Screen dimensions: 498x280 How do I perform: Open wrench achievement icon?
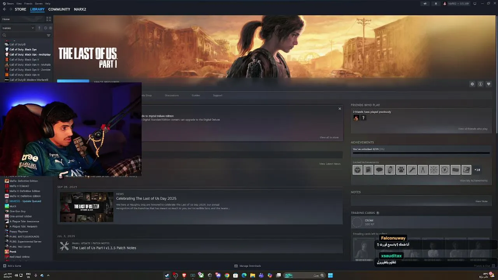point(412,170)
